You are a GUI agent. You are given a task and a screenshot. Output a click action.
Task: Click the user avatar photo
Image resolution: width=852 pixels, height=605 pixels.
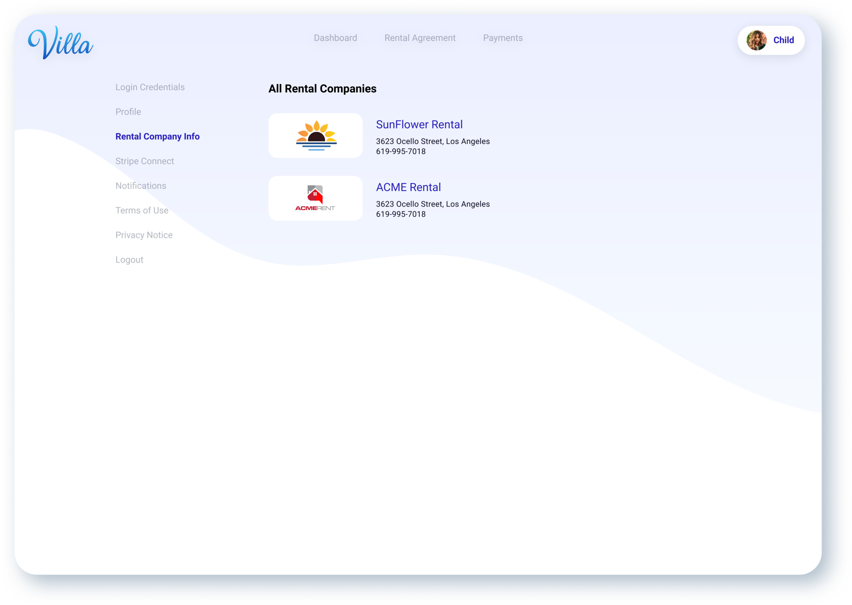756,40
